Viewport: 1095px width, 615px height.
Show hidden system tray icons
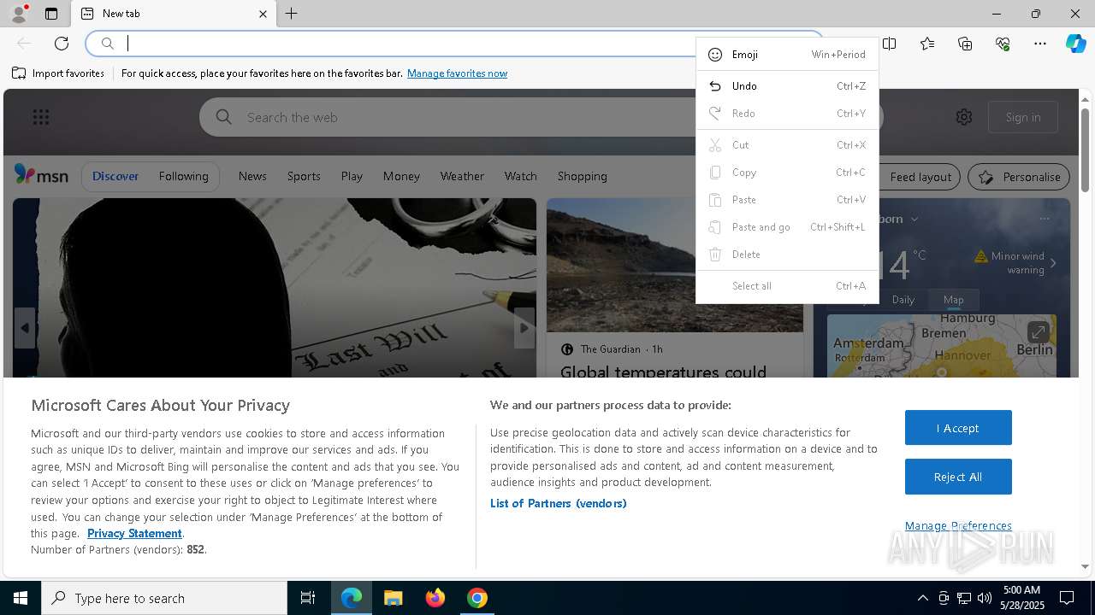coord(922,598)
